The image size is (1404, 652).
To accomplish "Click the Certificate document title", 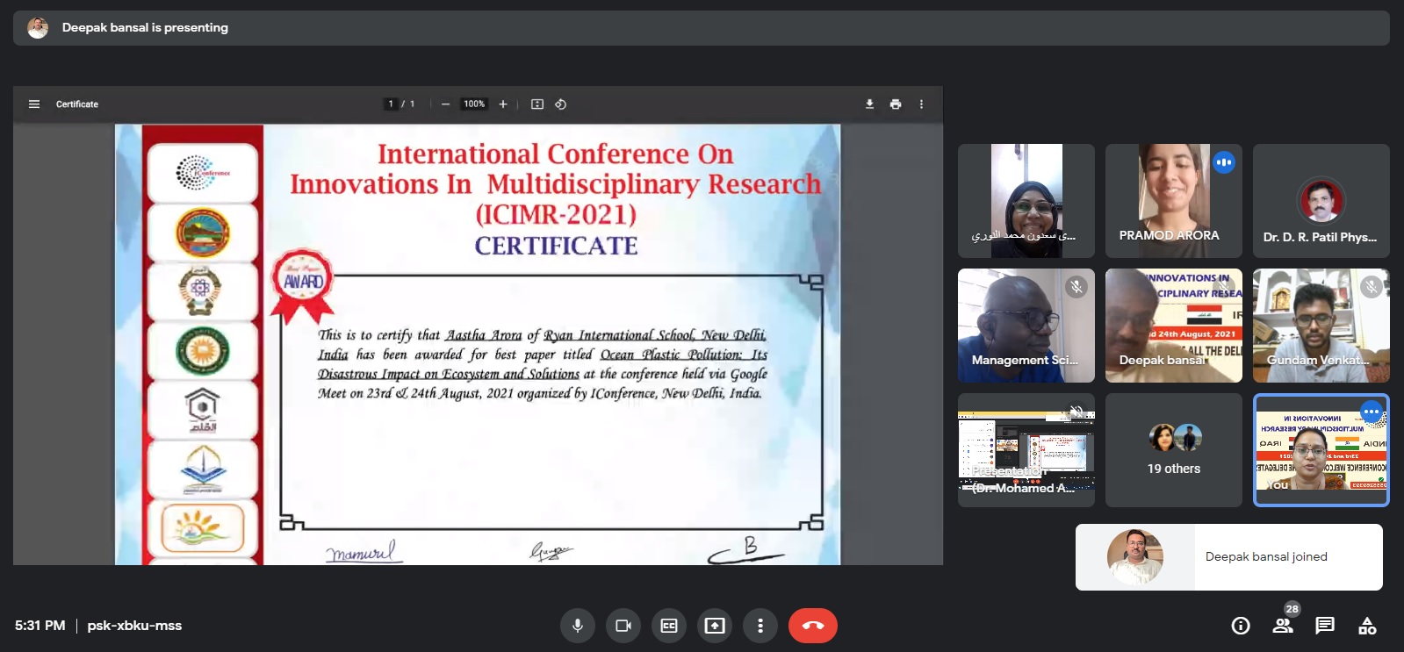I will click(x=77, y=104).
